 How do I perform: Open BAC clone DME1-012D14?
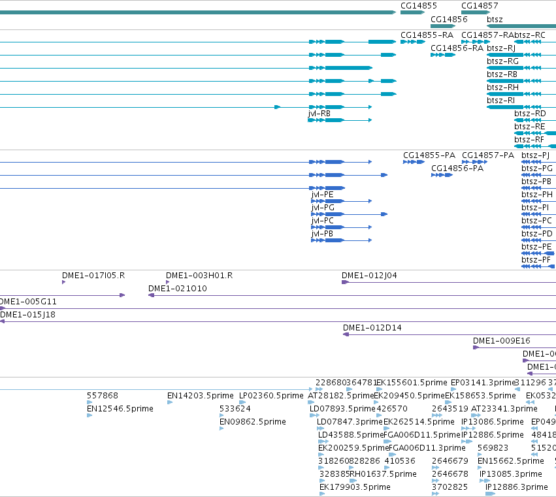[372, 328]
